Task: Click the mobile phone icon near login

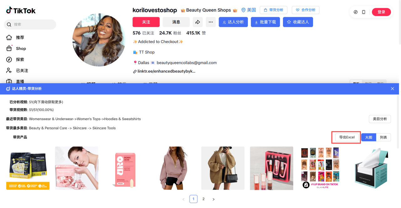Action: coord(363,12)
